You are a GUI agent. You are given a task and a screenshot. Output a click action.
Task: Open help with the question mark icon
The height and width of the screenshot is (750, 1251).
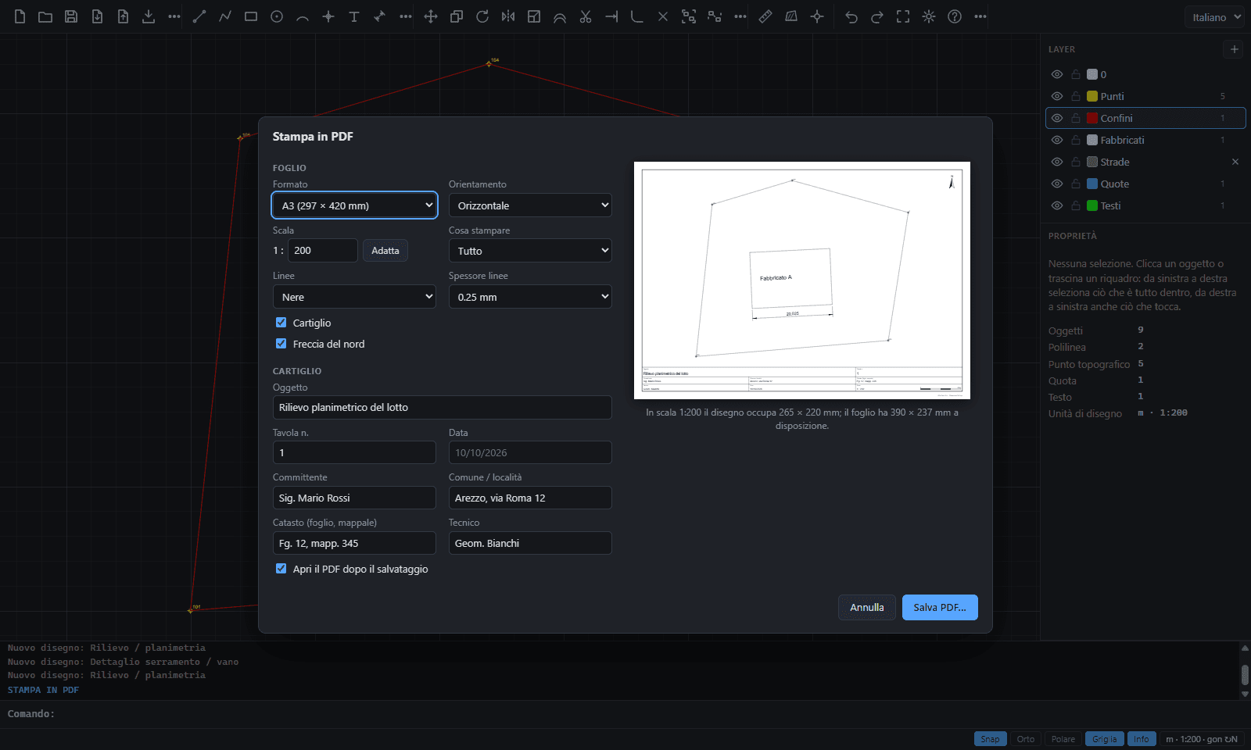[x=955, y=16]
